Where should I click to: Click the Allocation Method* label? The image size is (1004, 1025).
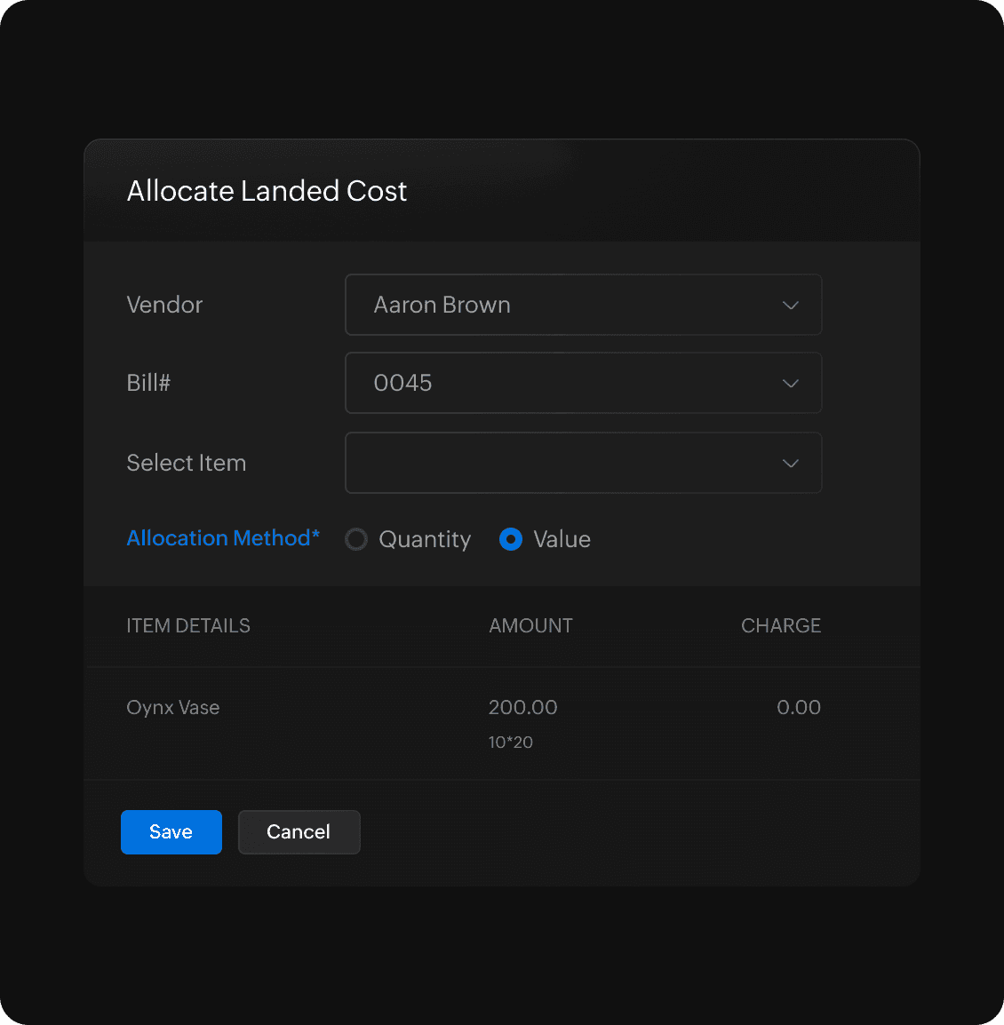[223, 538]
